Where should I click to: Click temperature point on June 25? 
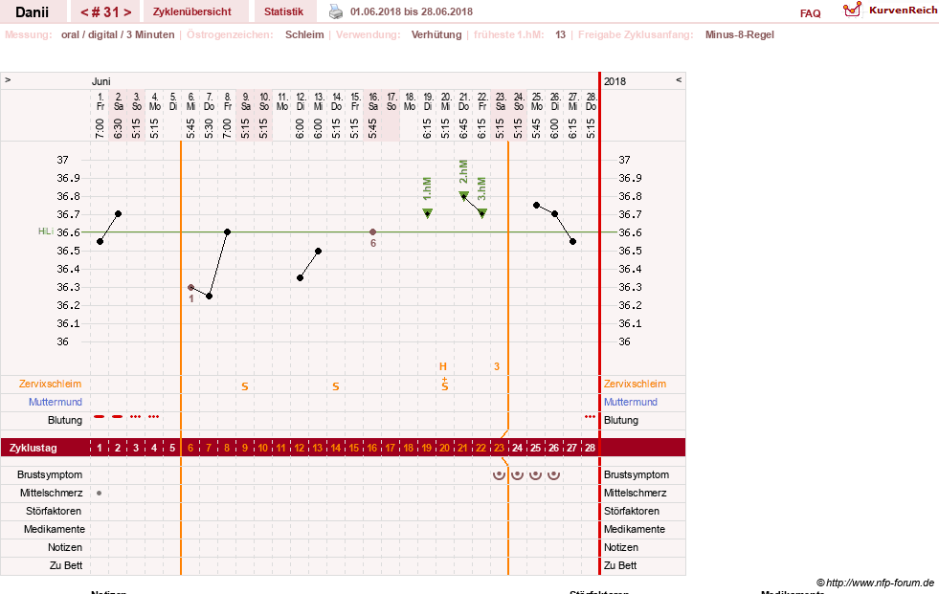tap(536, 206)
